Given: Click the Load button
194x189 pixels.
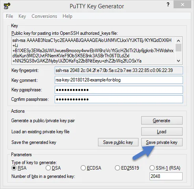Looking at the screenshot, I should (x=162, y=132).
